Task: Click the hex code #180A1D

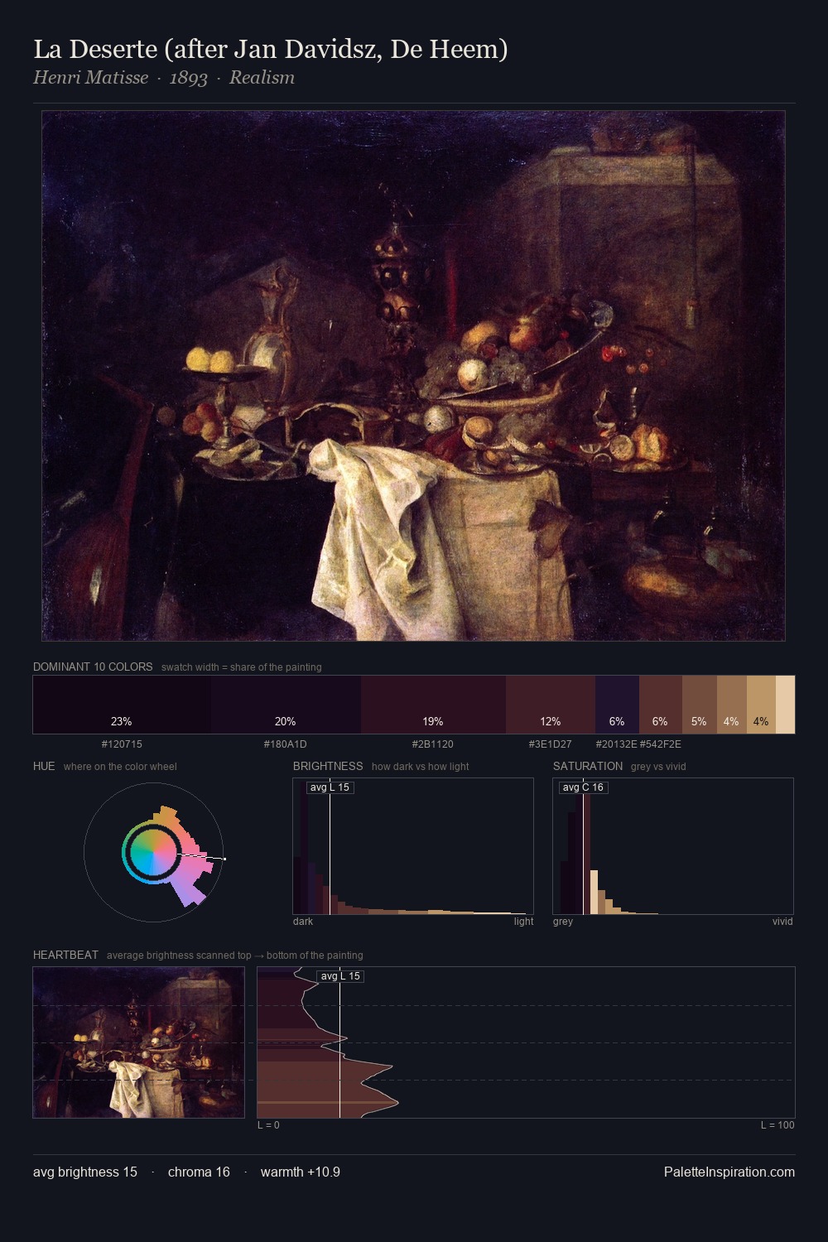Action: (286, 744)
